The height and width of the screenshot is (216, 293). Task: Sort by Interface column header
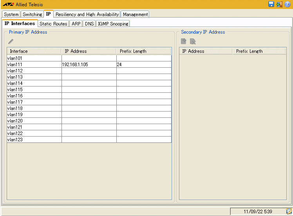click(x=34, y=51)
